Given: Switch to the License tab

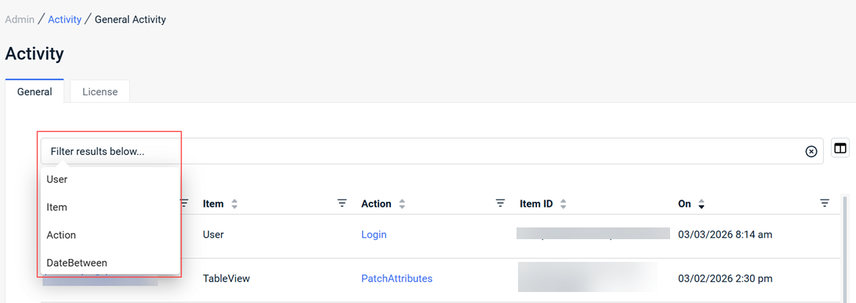Looking at the screenshot, I should (100, 92).
